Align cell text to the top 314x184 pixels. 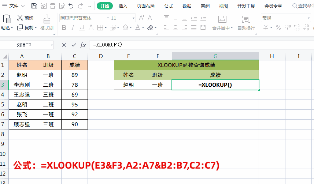coord(166,18)
